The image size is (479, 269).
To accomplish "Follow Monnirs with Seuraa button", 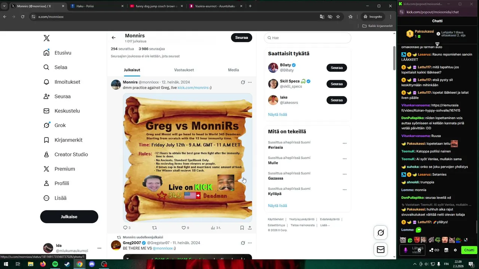I will click(x=241, y=37).
